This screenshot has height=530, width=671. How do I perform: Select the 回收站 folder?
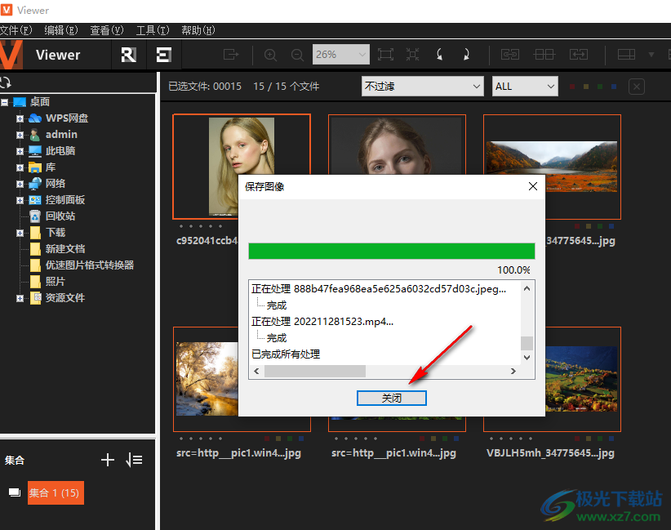(60, 216)
